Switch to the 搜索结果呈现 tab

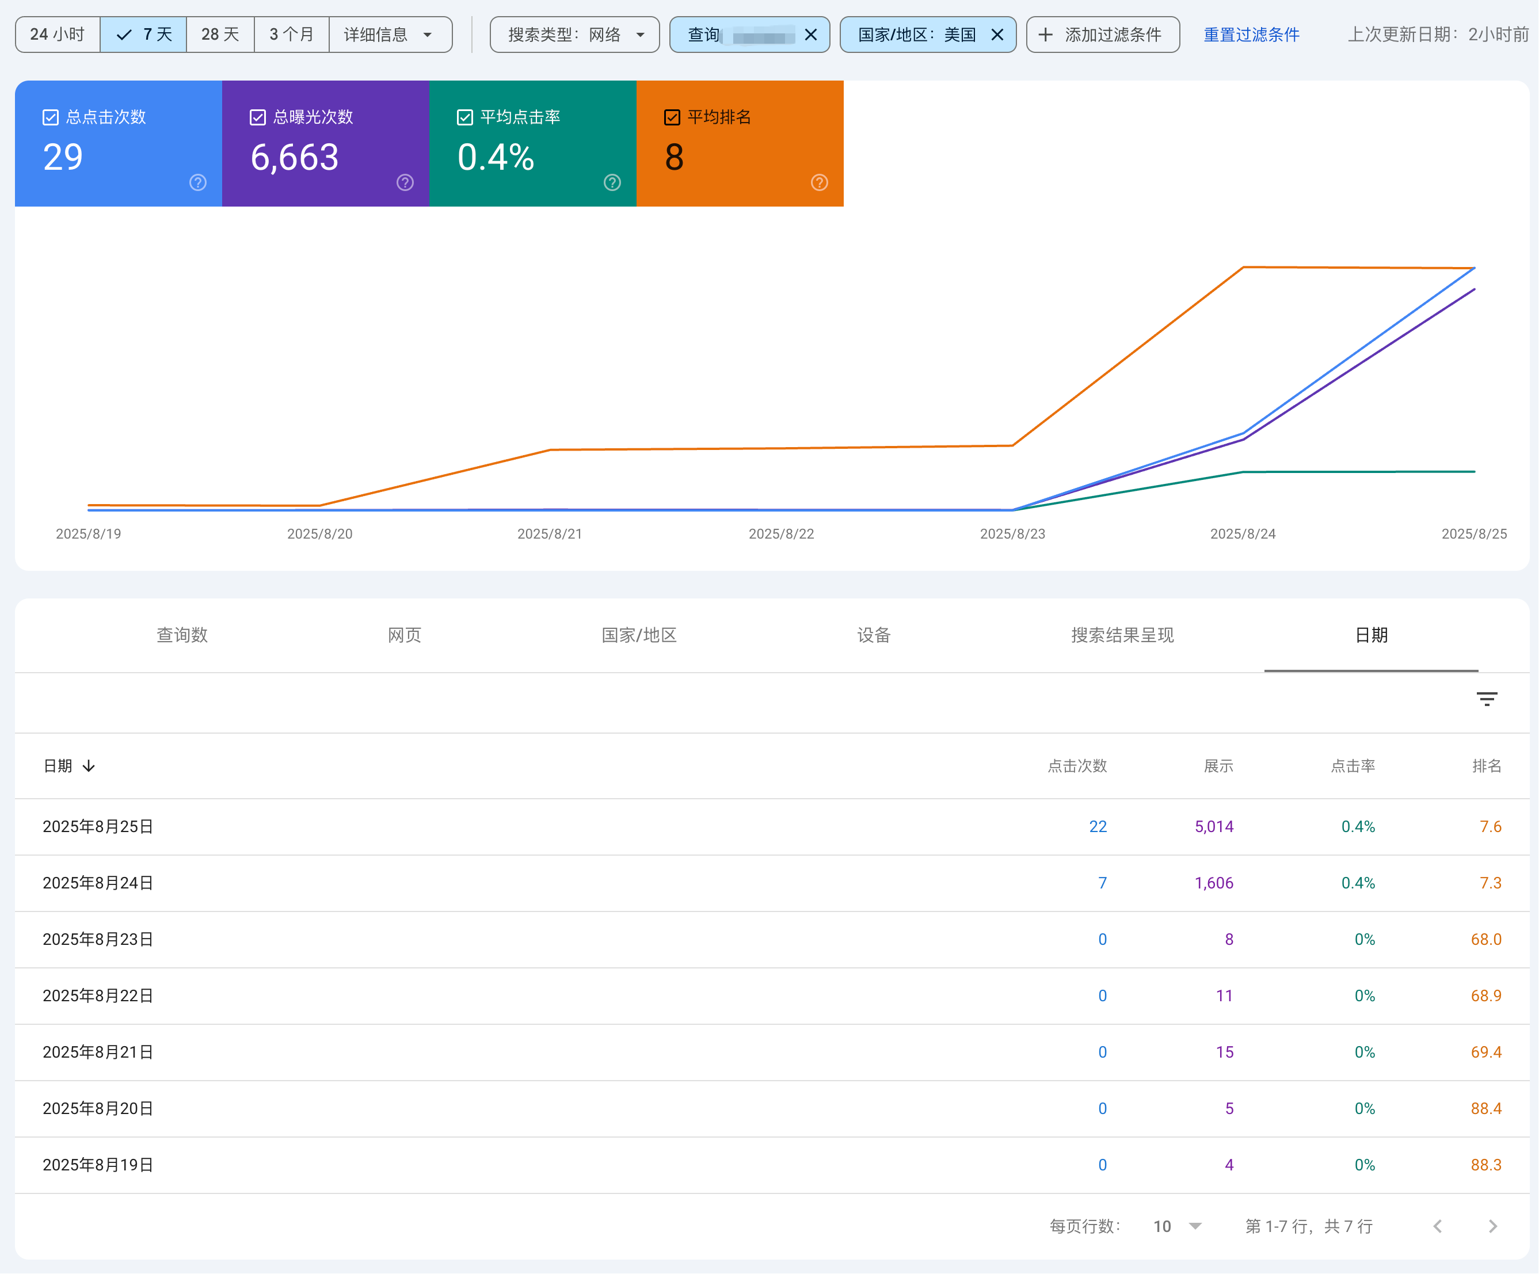click(x=1123, y=635)
